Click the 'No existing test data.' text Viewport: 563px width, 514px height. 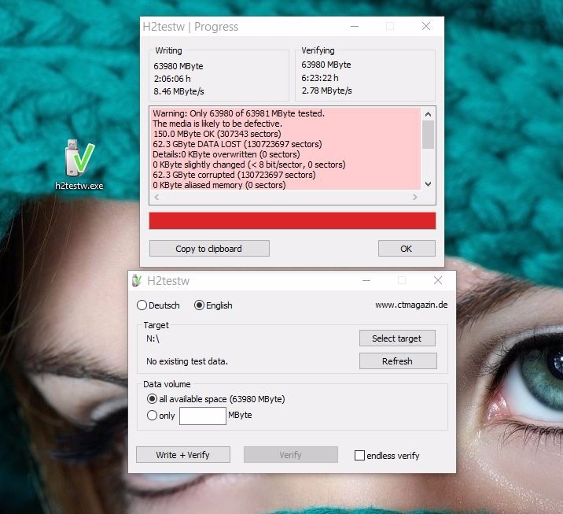[x=187, y=361]
